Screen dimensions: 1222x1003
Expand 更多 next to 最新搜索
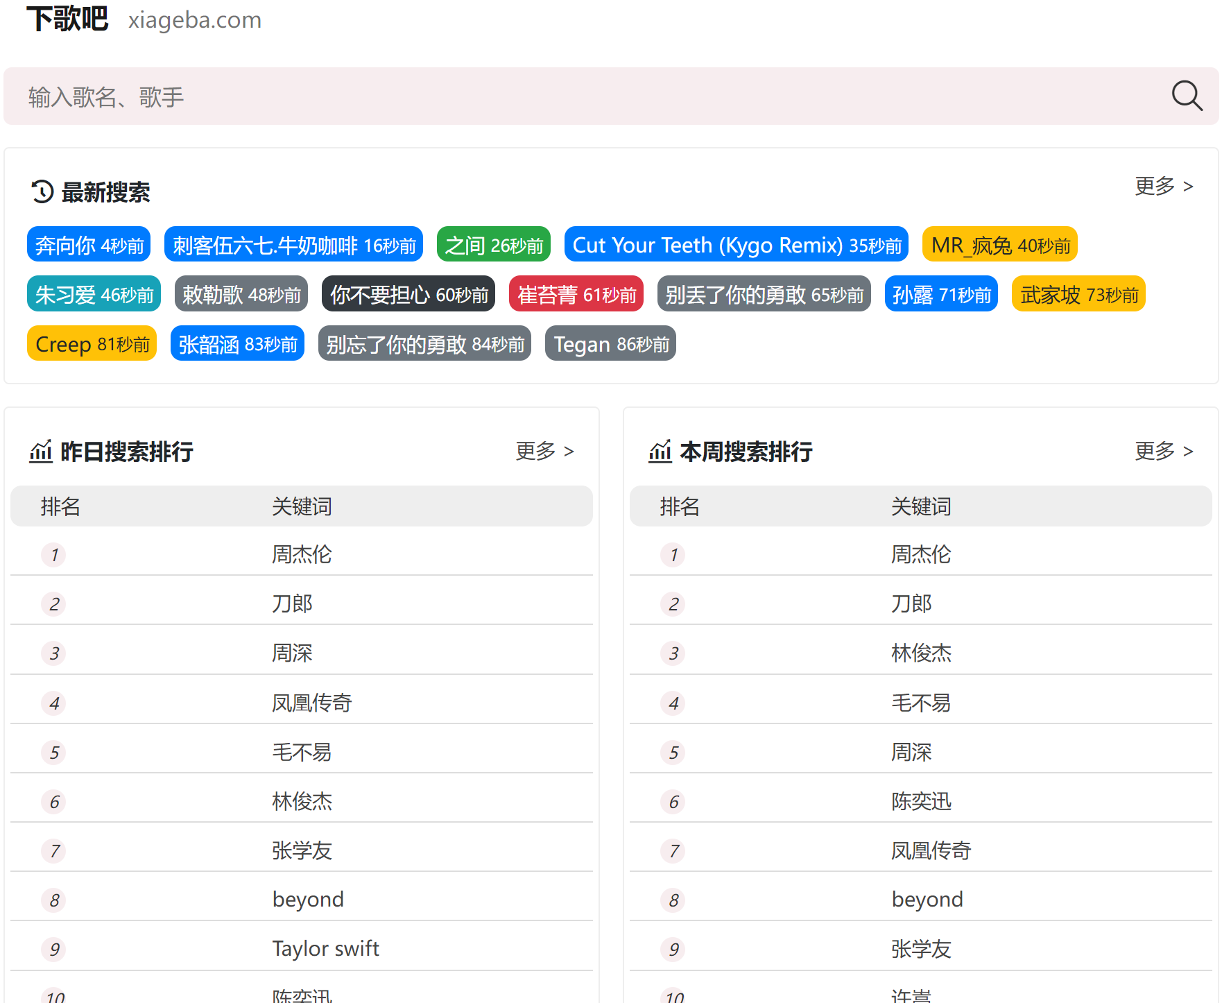pos(1164,187)
